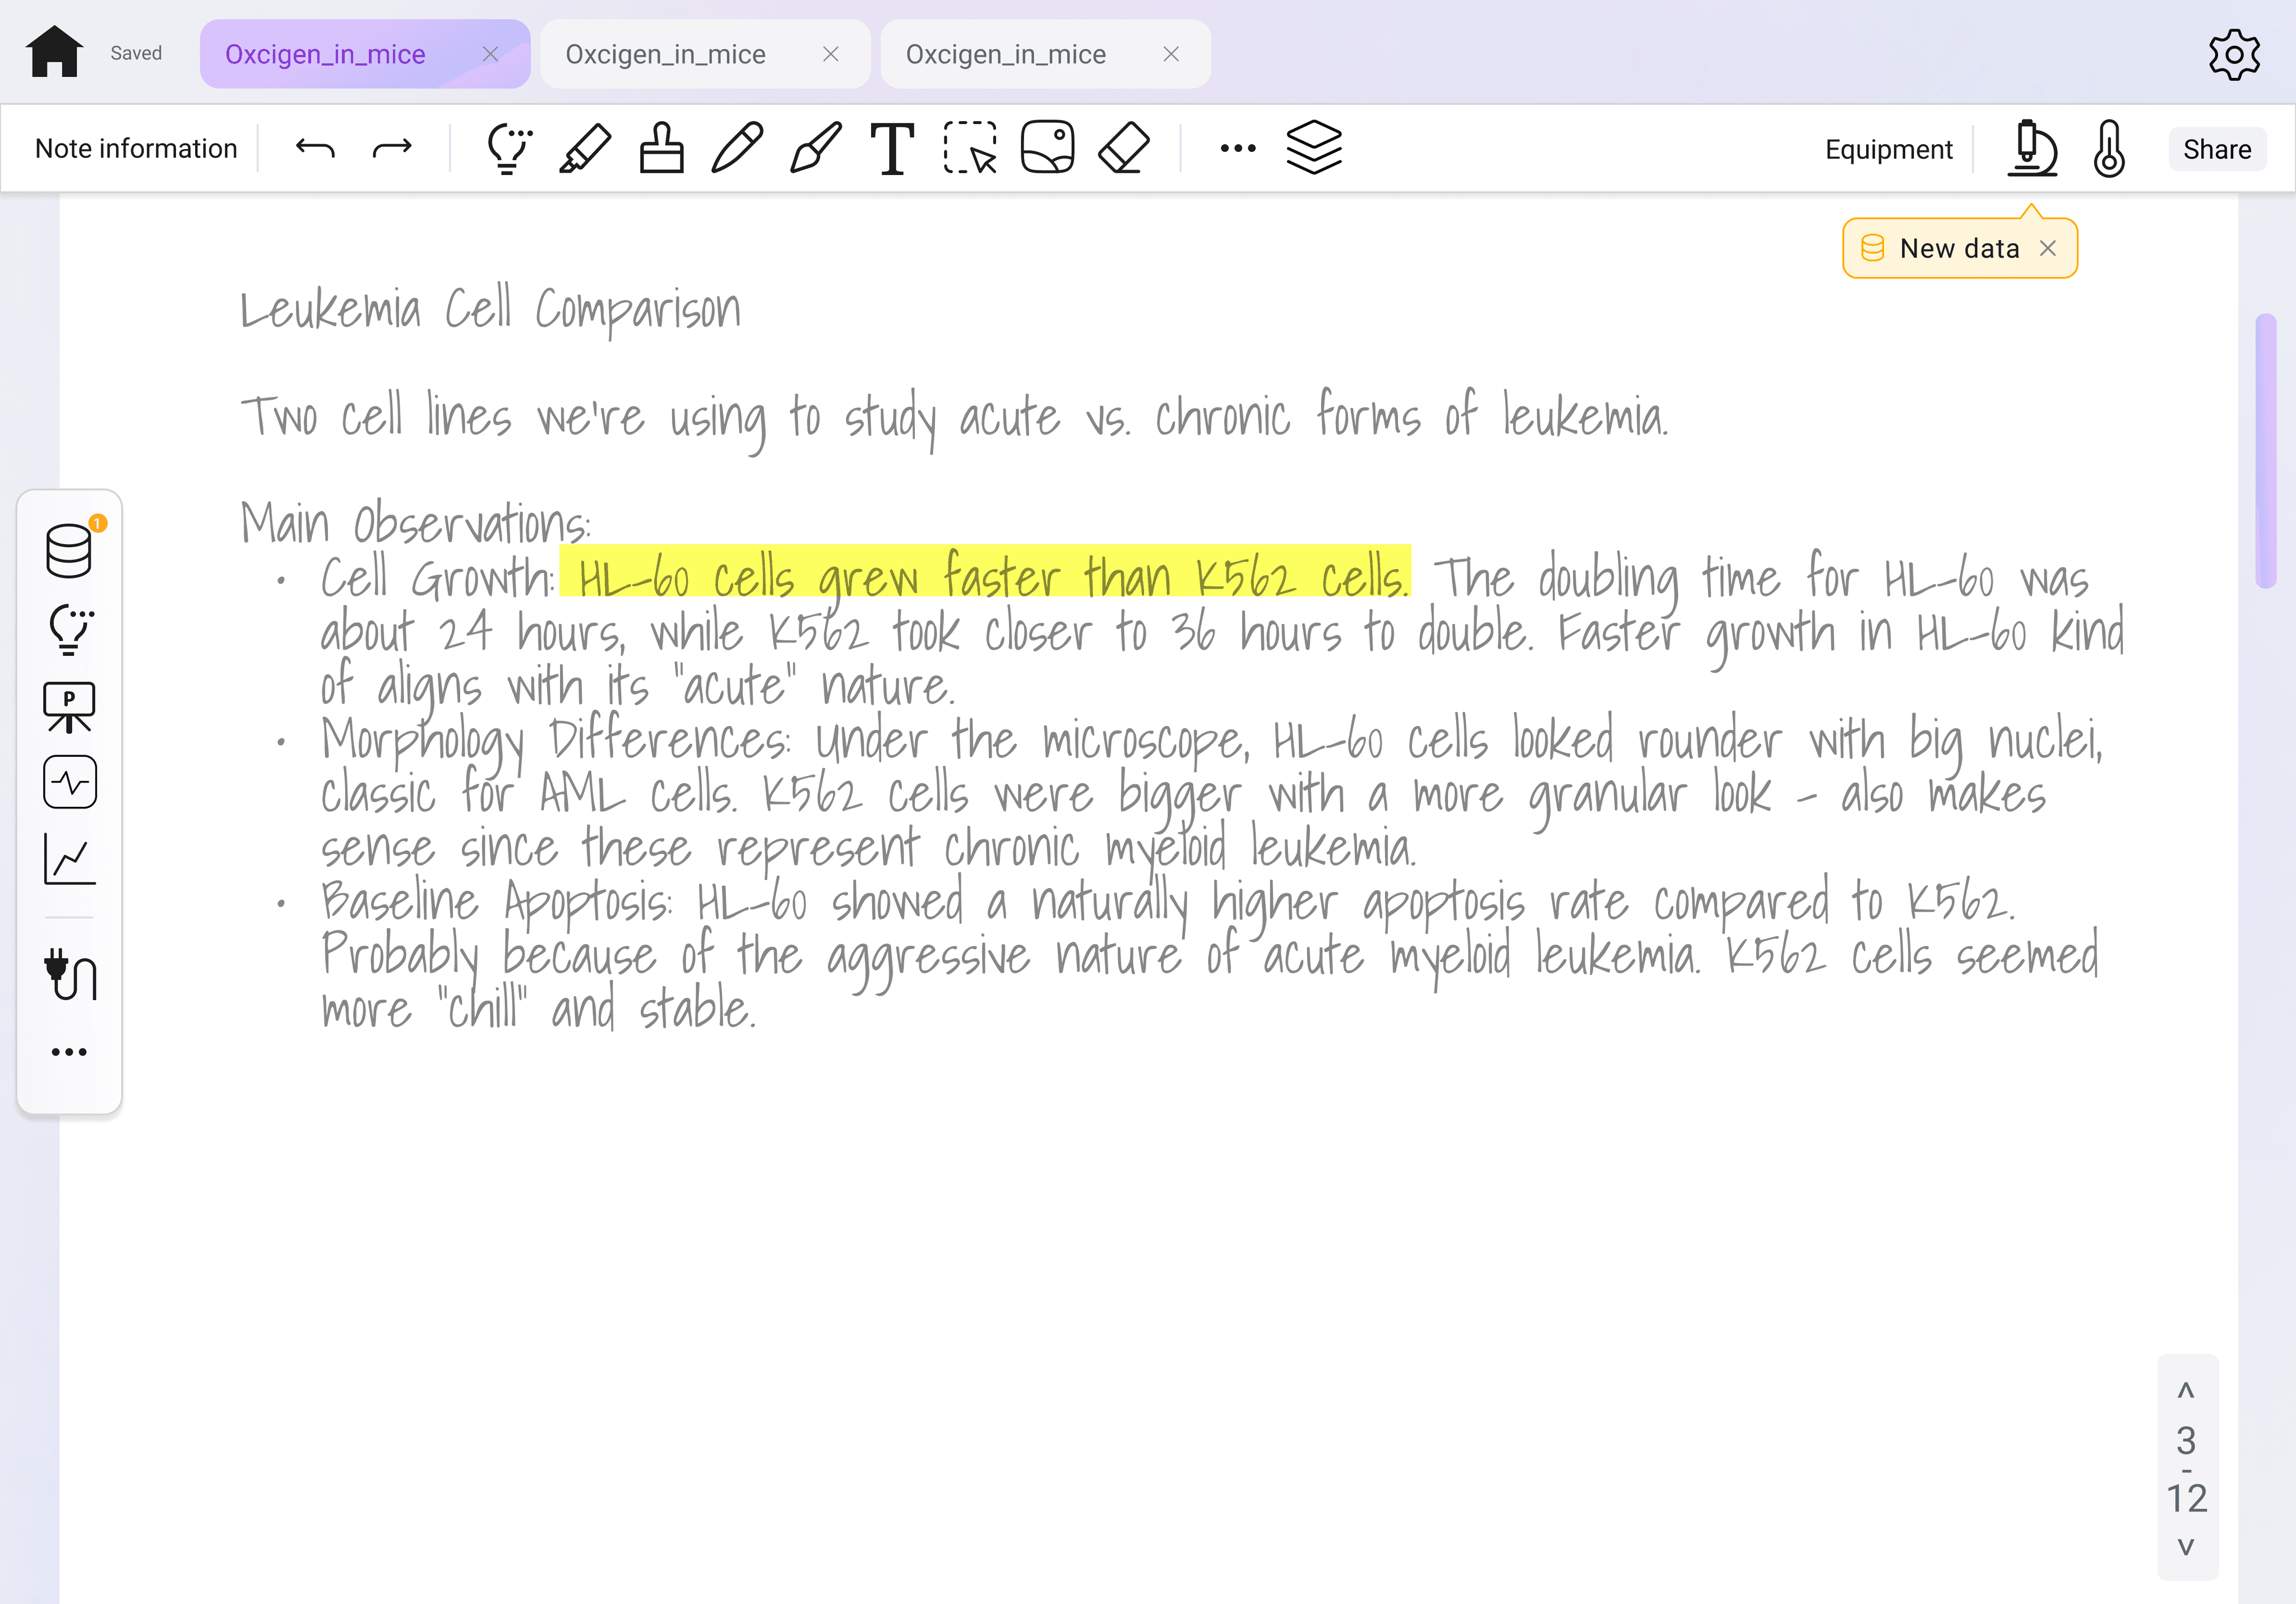Open the plug connections sidebar icon

(70, 974)
